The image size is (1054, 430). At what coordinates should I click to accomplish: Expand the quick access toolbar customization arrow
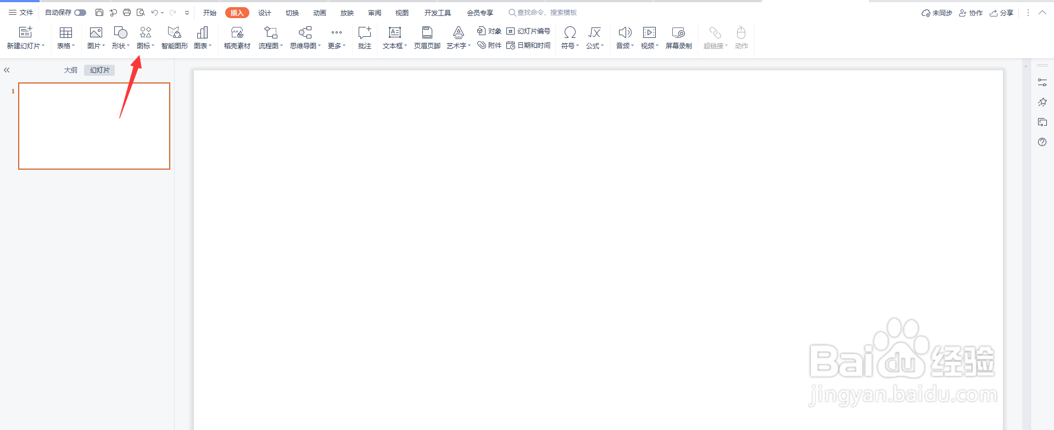[187, 13]
